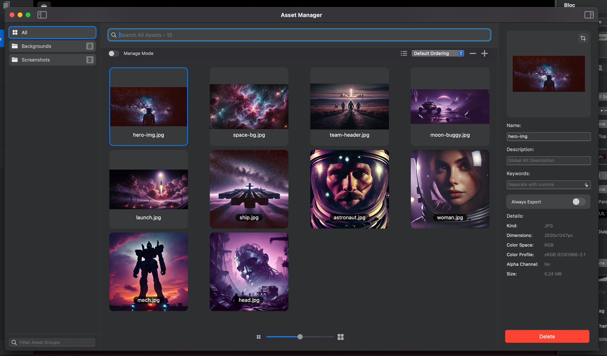Open the Screenshots asset group

(x=47, y=60)
